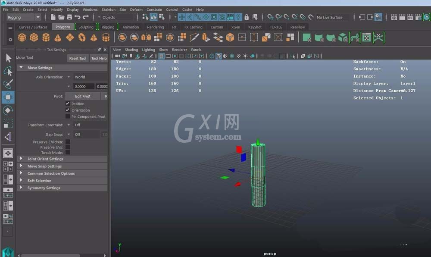431x257 pixels.
Task: Create a polygon cone from the shelf
Action: [58, 38]
